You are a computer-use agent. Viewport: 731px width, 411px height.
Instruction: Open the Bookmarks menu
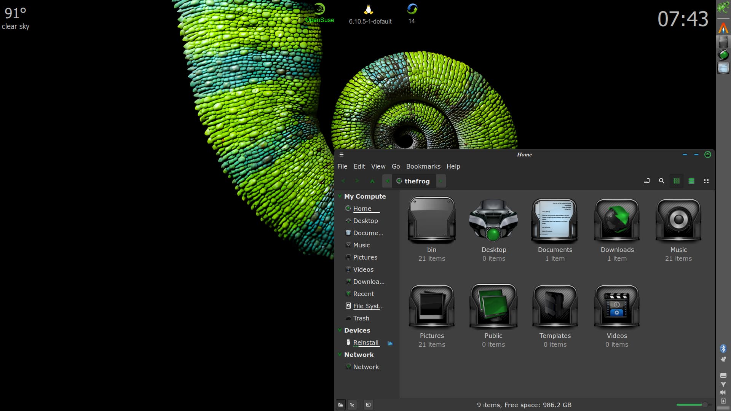click(423, 166)
